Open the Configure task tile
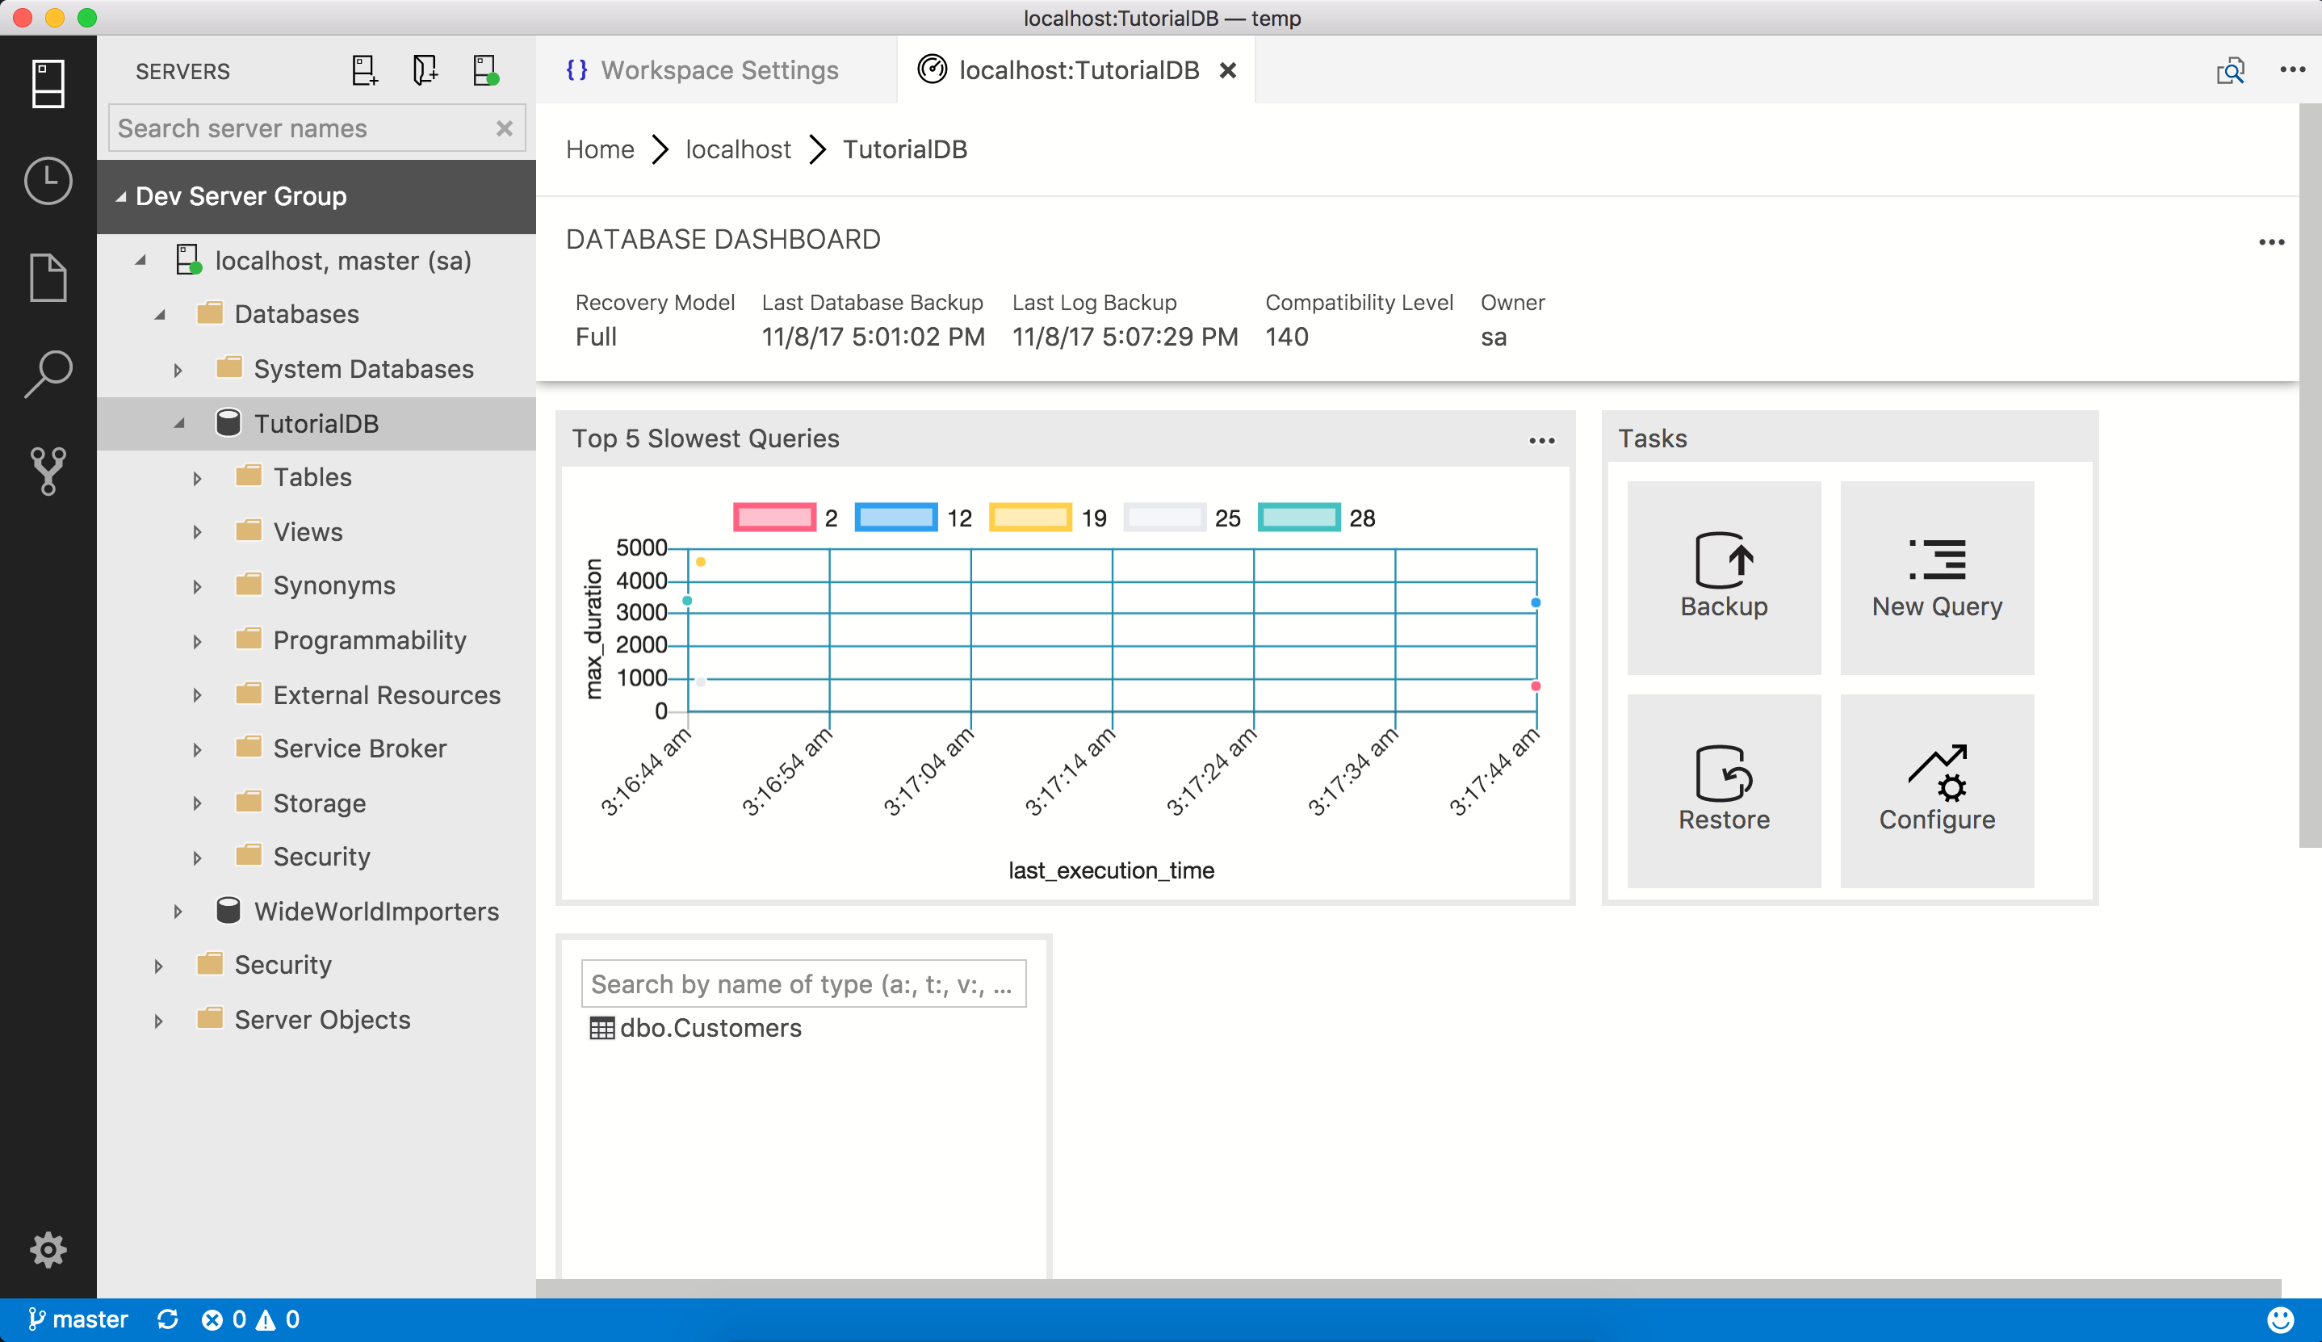This screenshot has width=2322, height=1342. click(x=1936, y=791)
